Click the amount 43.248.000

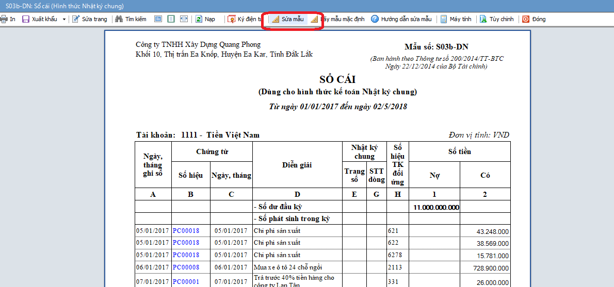tap(493, 232)
